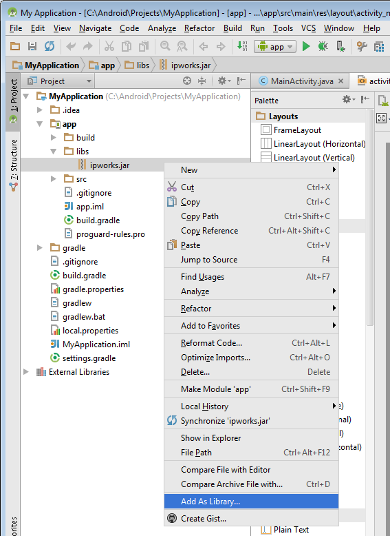390x536 pixels.
Task: Close the MainActivity.java tab
Action: point(340,81)
